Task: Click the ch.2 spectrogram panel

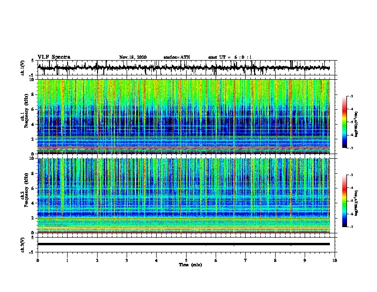Action: (183, 196)
